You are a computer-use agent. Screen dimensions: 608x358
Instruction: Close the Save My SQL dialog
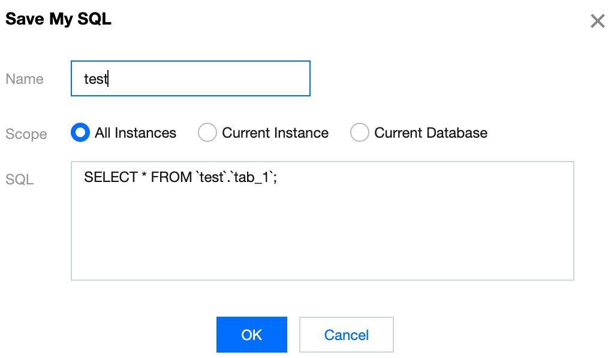tap(597, 22)
